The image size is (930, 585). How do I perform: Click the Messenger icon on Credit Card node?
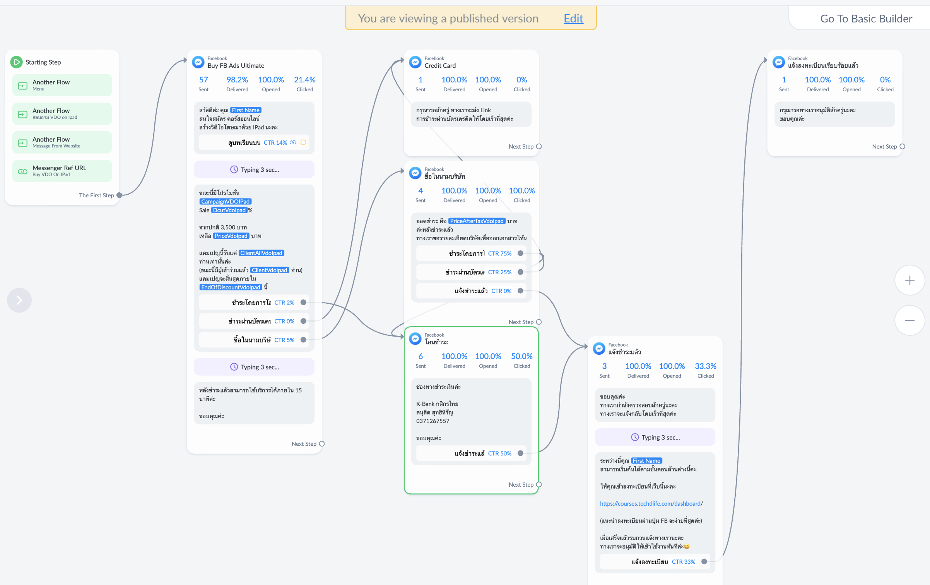pos(414,62)
